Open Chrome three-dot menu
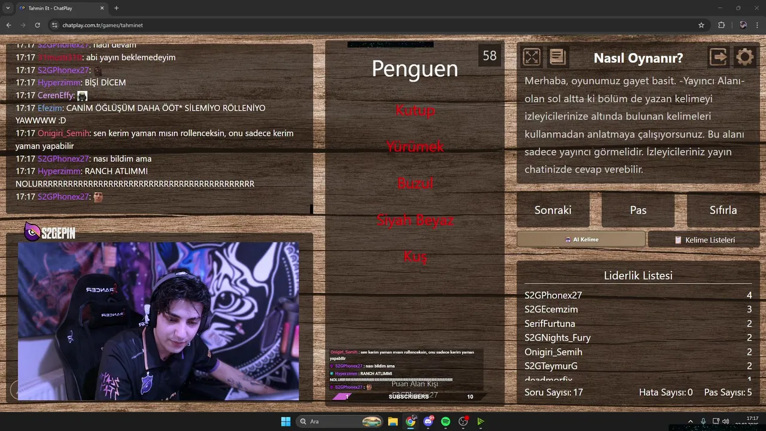 (x=757, y=25)
